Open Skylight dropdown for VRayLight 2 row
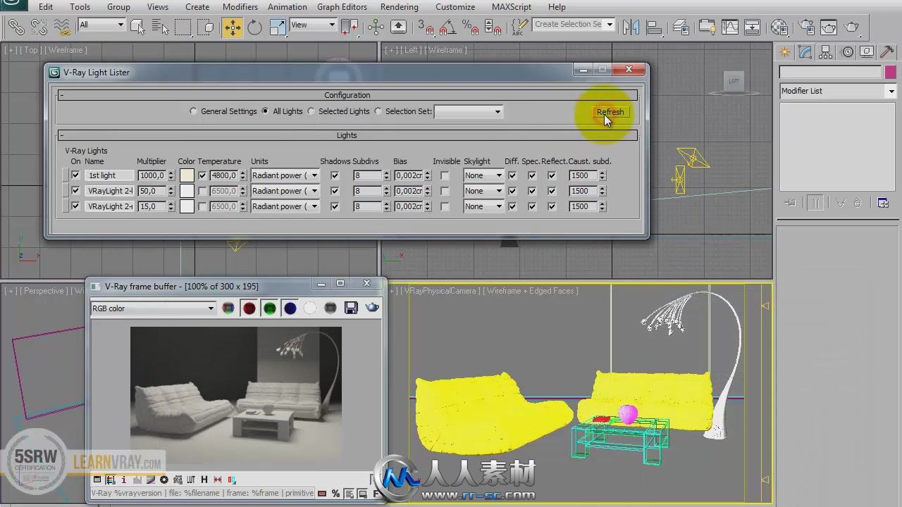902x507 pixels. (x=483, y=191)
